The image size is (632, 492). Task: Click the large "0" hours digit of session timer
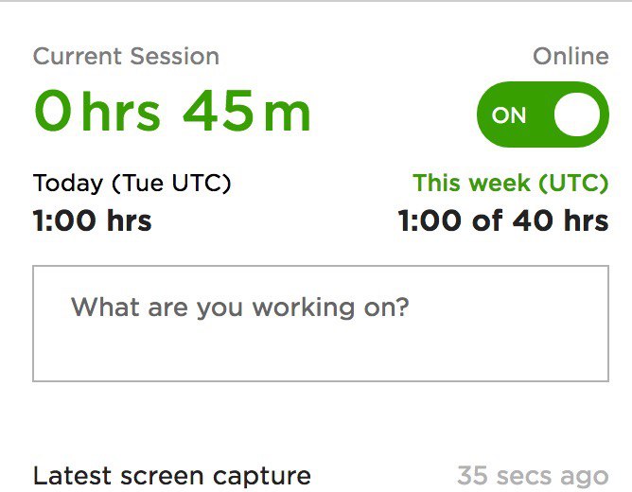click(54, 112)
